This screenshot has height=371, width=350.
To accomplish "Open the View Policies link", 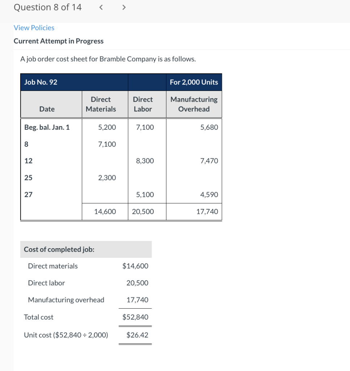I will 34,28.
